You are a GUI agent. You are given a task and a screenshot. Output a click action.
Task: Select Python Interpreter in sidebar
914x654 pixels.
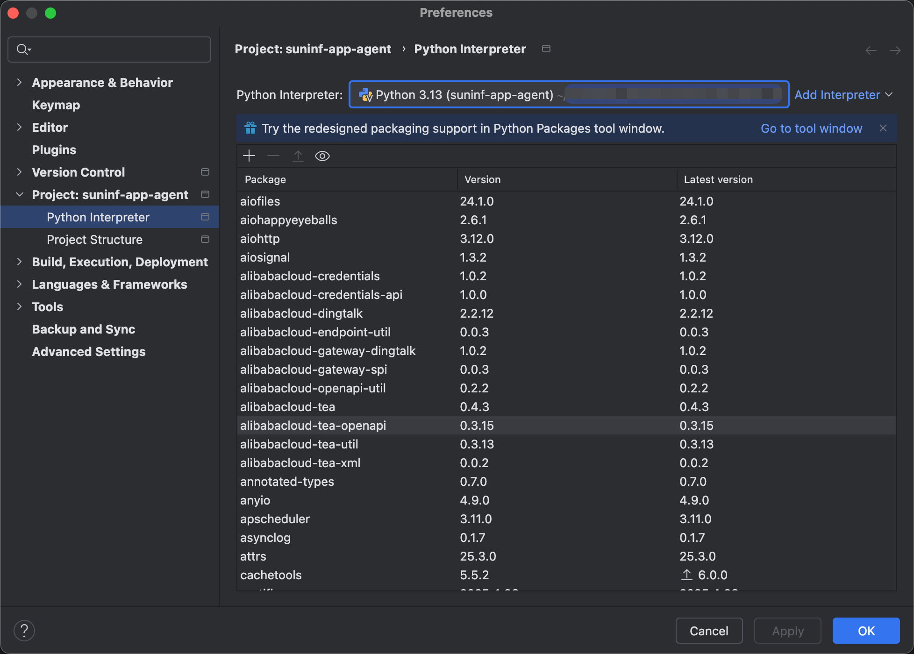pyautogui.click(x=110, y=217)
